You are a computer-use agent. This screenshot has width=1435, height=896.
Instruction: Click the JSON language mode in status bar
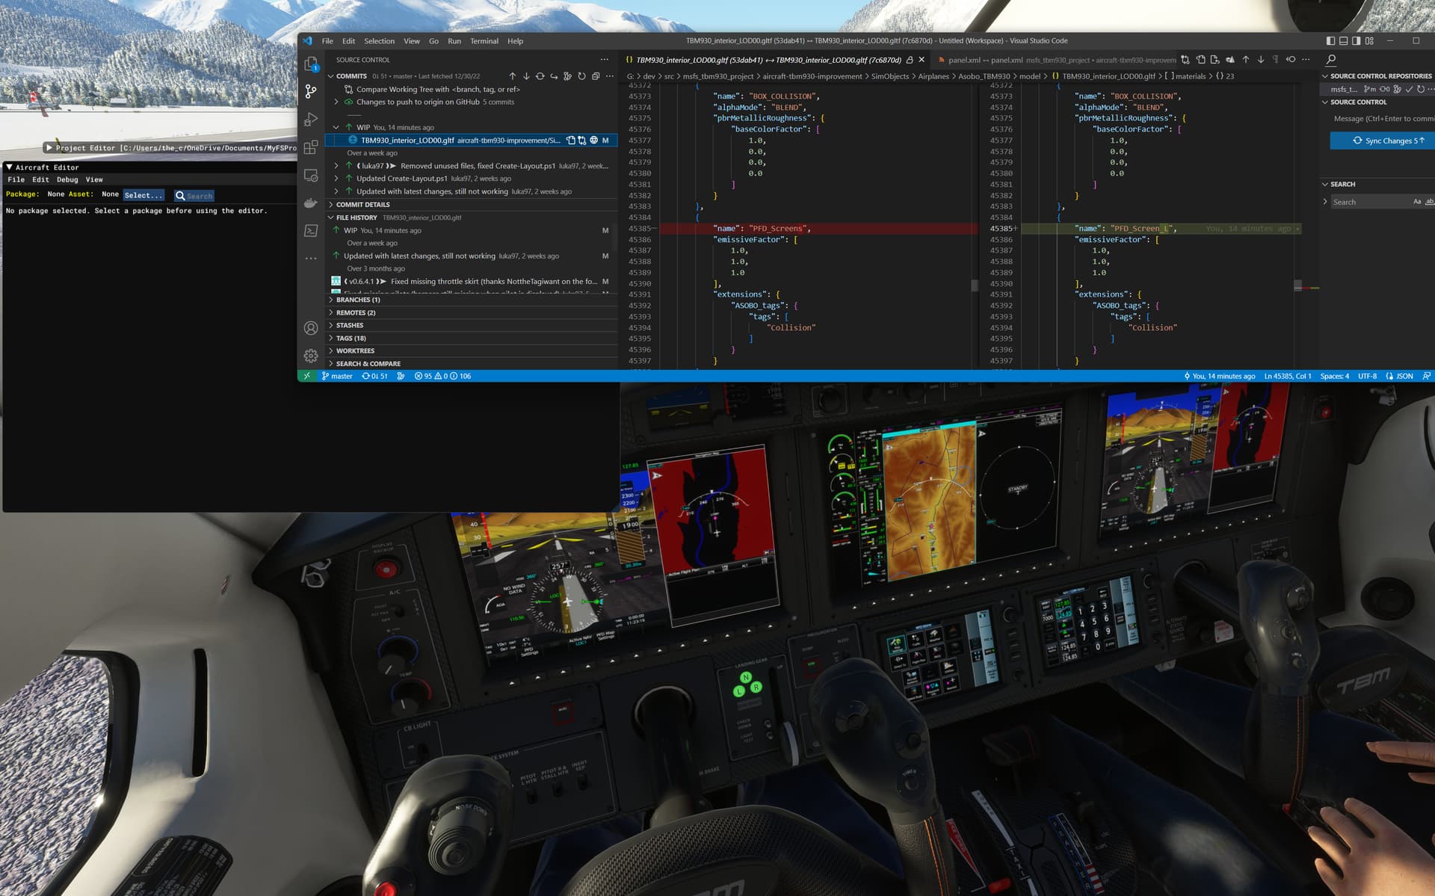1400,376
